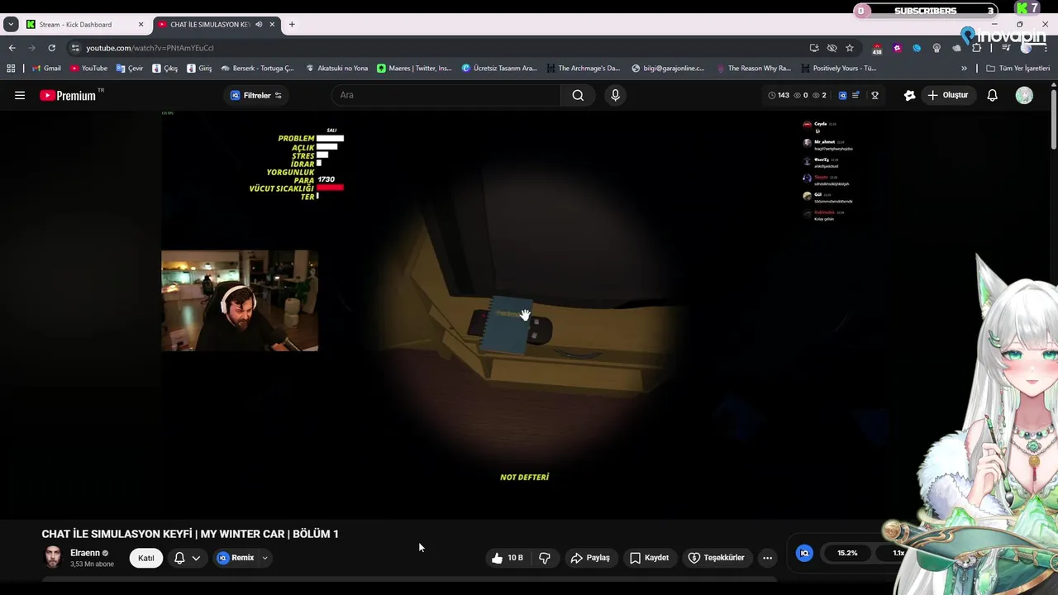Image resolution: width=1058 pixels, height=595 pixels.
Task: Open a new browser tab
Action: coord(292,24)
